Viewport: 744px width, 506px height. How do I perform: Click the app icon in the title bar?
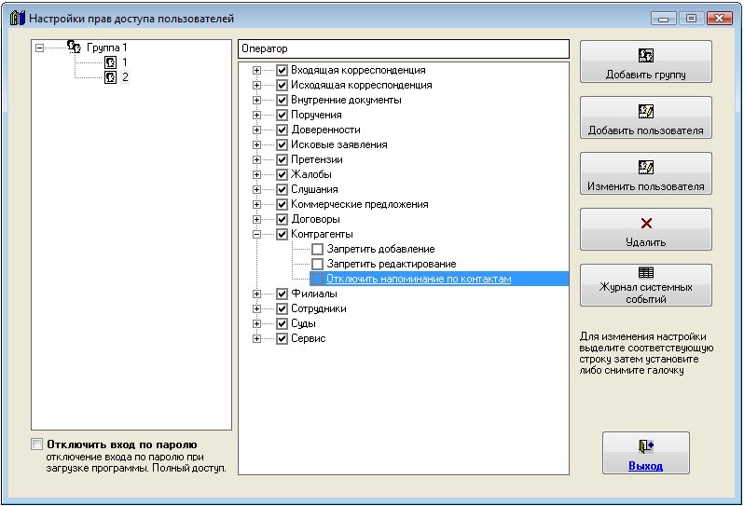[17, 19]
